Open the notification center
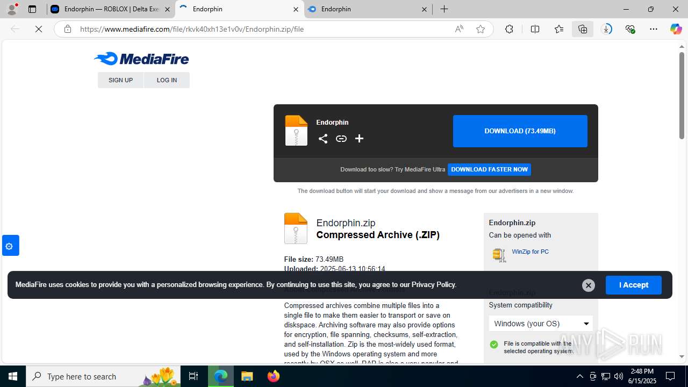The image size is (688, 387). click(670, 376)
